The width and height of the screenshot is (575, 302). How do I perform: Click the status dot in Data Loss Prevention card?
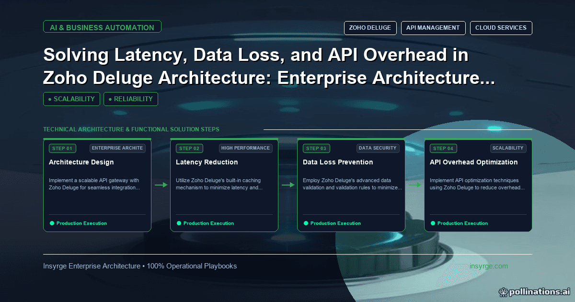coord(306,223)
